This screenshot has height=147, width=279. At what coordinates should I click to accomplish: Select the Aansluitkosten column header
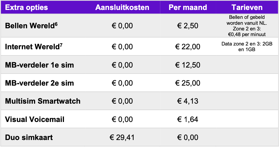[122, 8]
